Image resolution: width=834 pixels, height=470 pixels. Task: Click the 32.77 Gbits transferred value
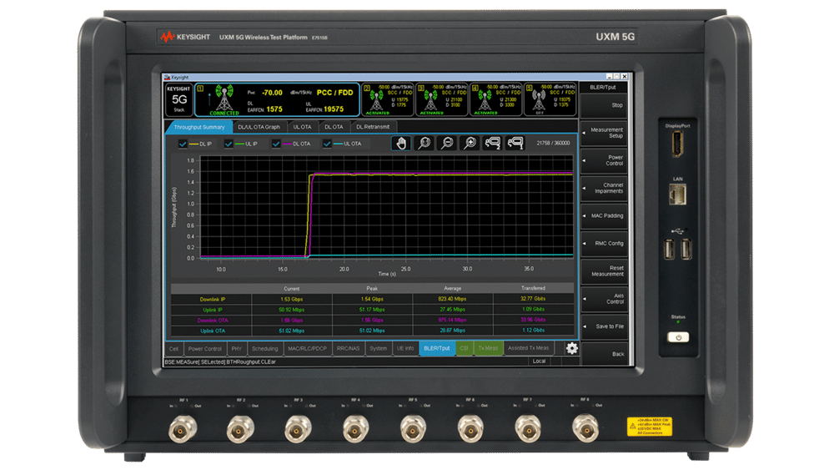click(533, 299)
